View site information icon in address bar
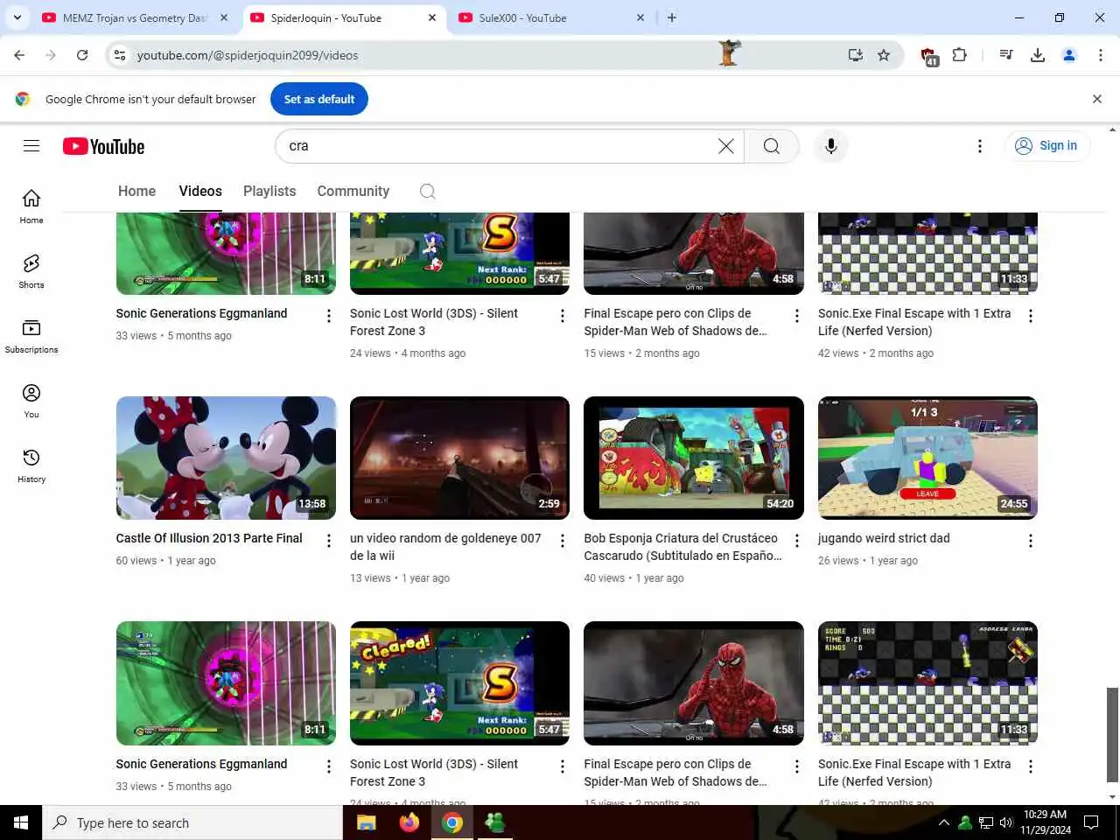Viewport: 1120px width, 840px height. 120,55
